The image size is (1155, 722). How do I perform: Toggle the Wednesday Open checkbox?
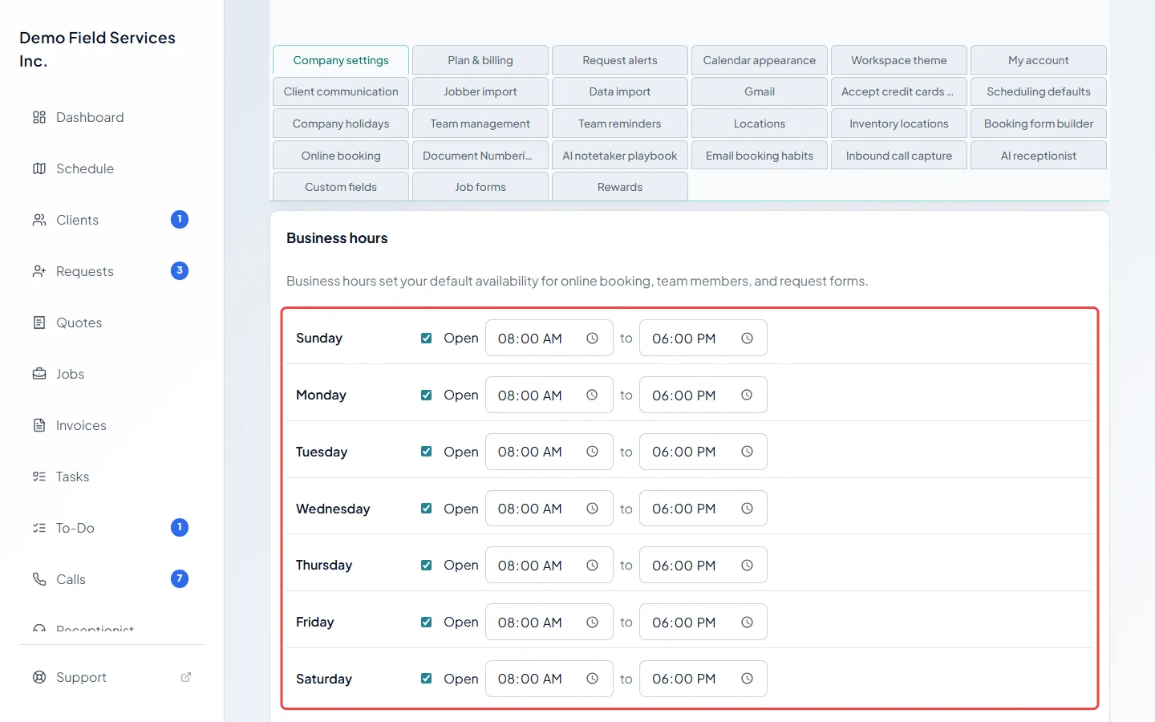tap(427, 509)
